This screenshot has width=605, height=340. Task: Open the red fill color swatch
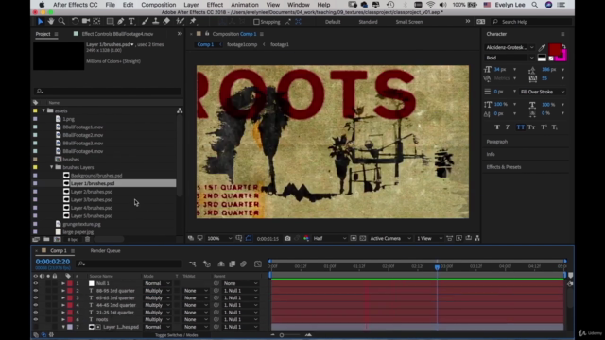tap(555, 49)
